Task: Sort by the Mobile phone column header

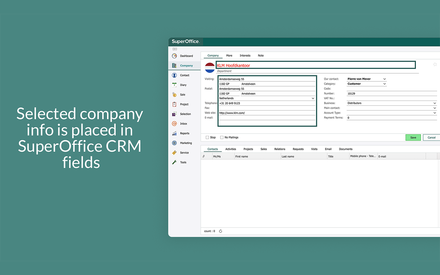Action: [x=363, y=156]
